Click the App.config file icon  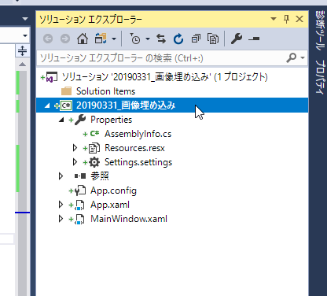pyautogui.click(x=80, y=191)
